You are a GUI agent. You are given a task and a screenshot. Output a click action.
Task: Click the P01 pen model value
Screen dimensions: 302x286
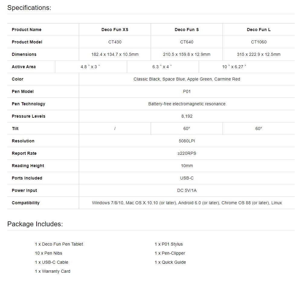187,91
